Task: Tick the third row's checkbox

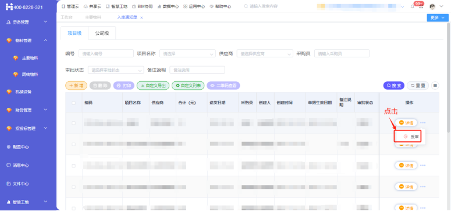Action: click(x=74, y=166)
